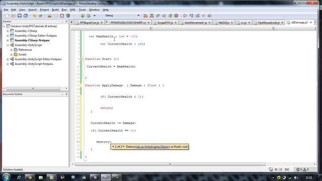Click the New File toolbar icon
Image resolution: width=322 pixels, height=181 pixels.
point(7,16)
